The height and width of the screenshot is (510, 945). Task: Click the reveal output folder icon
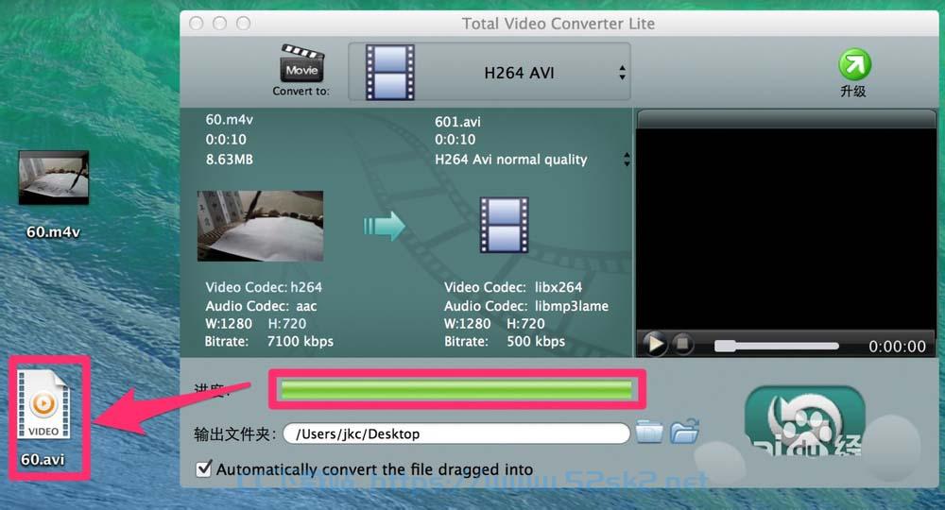coord(685,431)
